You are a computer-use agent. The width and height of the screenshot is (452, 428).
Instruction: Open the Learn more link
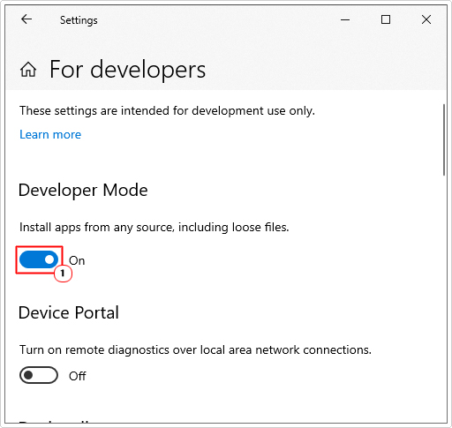click(50, 134)
